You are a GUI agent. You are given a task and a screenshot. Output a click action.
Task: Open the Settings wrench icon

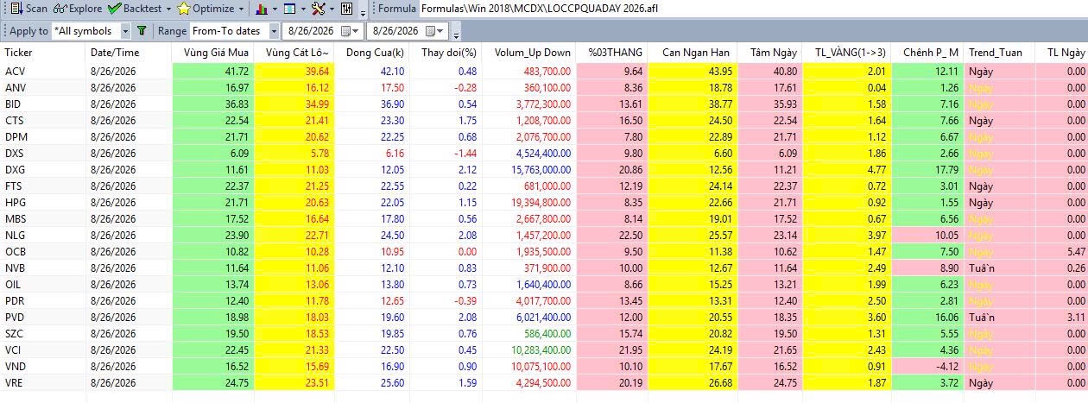(318, 9)
